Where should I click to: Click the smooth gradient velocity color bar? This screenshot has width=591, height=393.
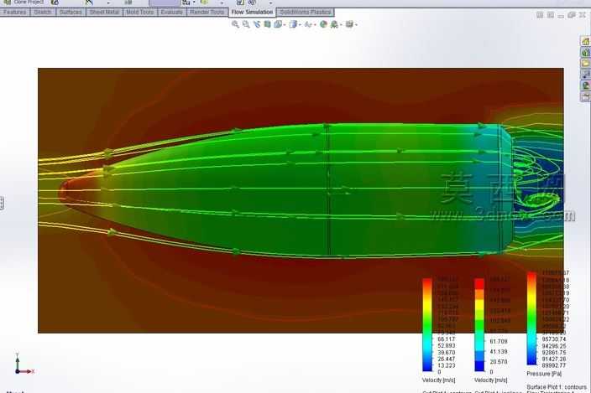(427, 325)
